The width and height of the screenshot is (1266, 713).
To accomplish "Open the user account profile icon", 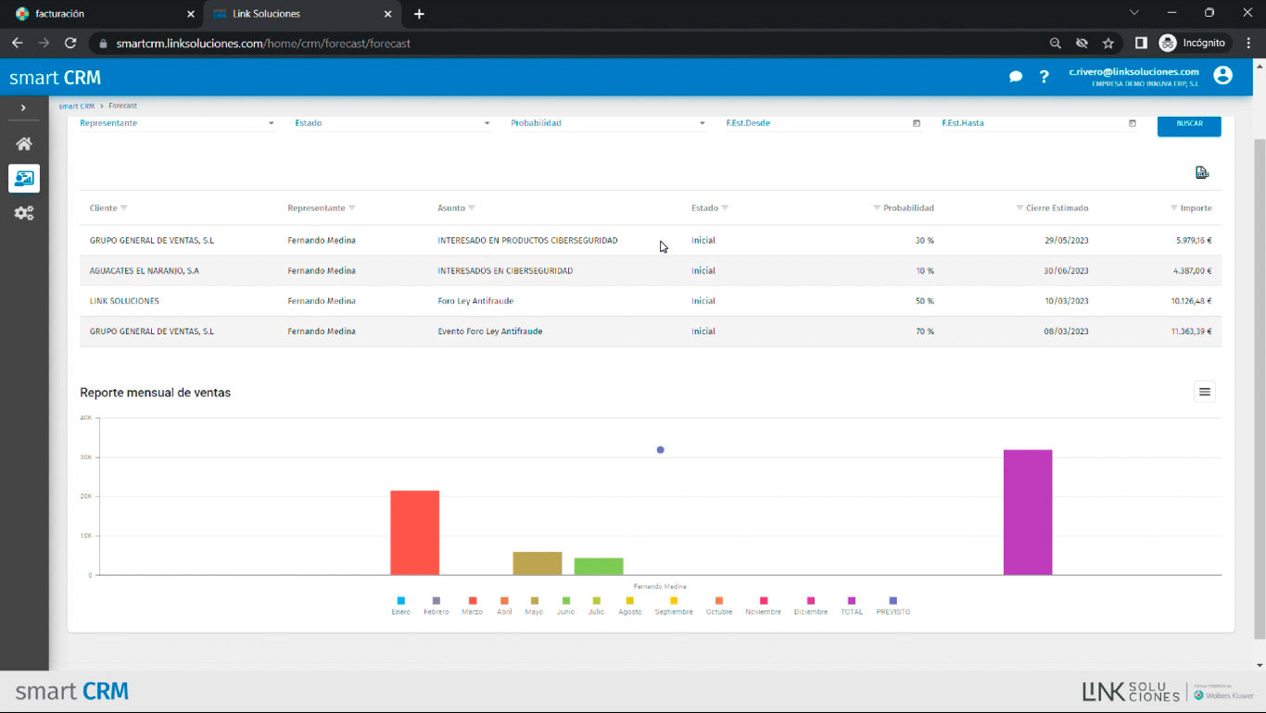I will 1223,75.
